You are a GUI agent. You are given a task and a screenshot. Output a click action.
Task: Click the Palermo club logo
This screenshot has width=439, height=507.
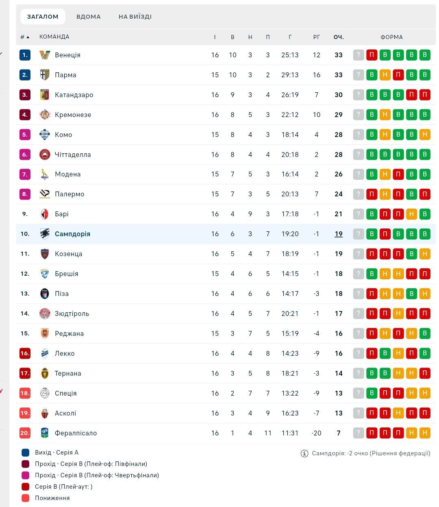tap(45, 194)
